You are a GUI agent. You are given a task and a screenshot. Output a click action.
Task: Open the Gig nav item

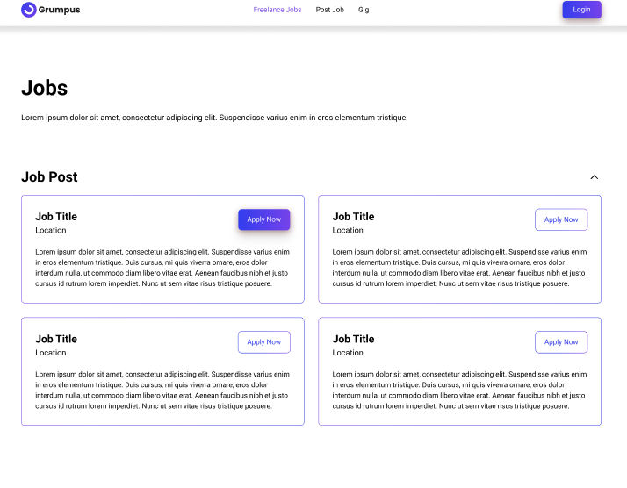click(364, 10)
